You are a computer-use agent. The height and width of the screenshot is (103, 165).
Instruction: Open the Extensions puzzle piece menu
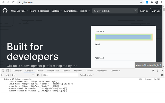pyautogui.click(x=152, y=2)
